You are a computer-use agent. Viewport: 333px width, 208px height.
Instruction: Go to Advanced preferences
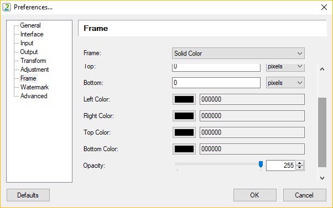(34, 96)
